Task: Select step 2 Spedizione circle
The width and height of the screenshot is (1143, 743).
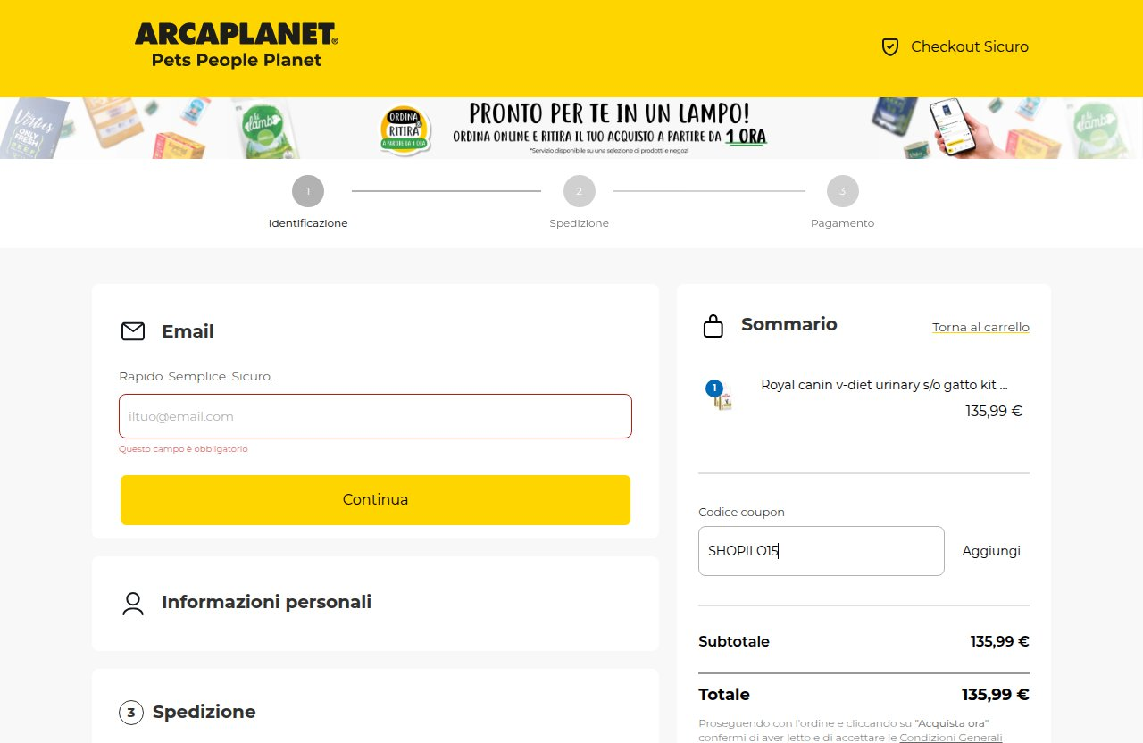Action: 580,191
